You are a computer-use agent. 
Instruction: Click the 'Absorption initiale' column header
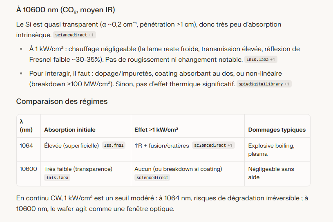(x=70, y=130)
